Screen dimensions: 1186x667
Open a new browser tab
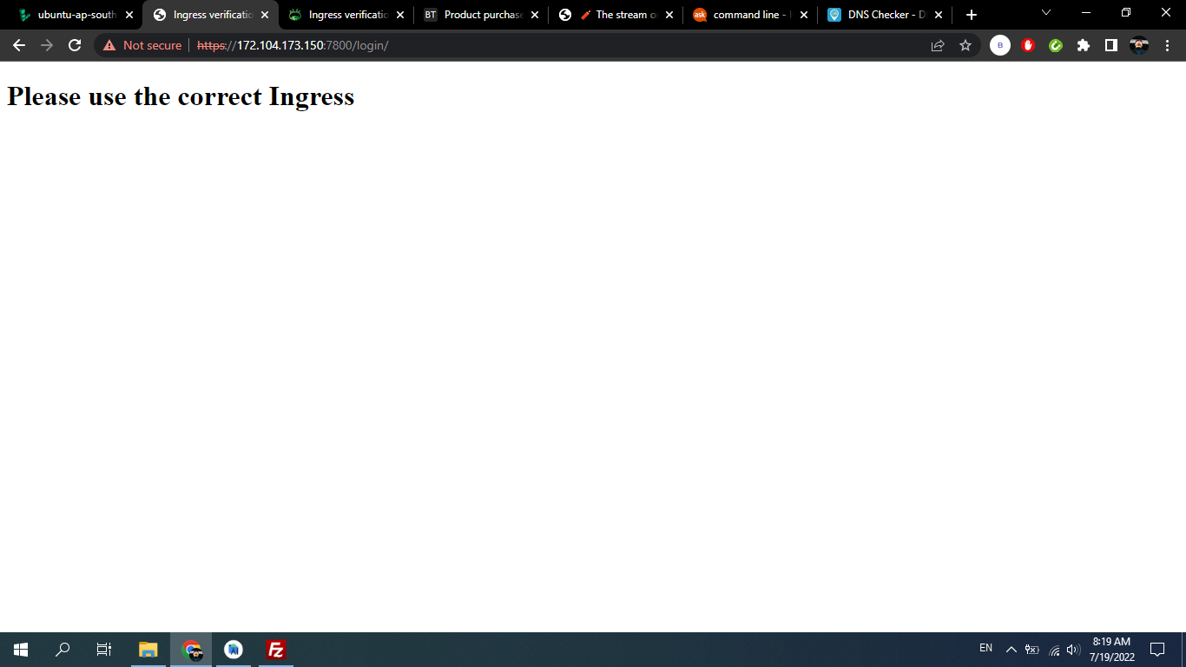click(972, 15)
